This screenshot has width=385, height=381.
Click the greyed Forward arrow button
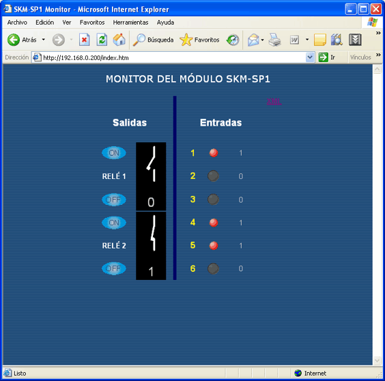[59, 40]
